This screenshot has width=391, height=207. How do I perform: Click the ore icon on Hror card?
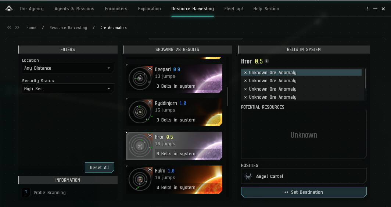coord(150,136)
